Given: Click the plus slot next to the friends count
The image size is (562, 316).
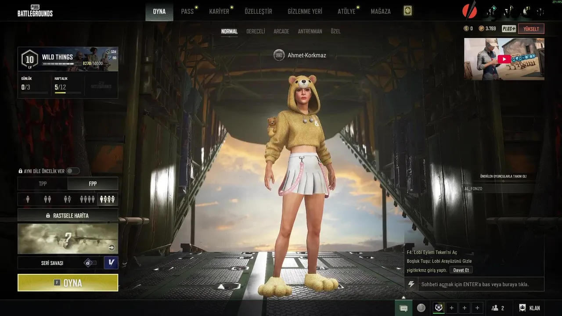Looking at the screenshot, I should 477,308.
